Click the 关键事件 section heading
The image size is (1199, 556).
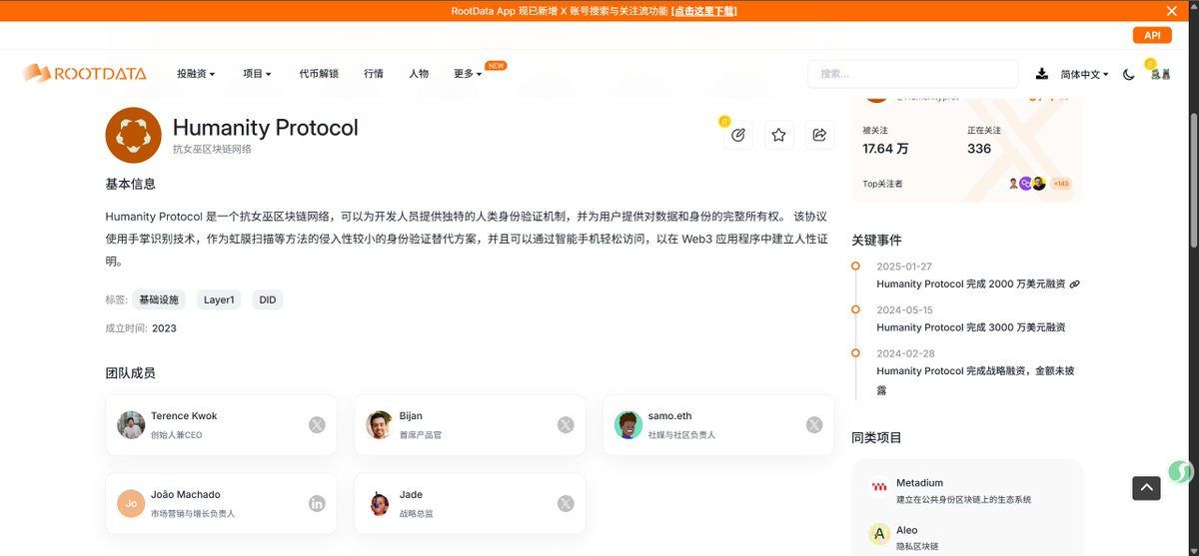876,241
